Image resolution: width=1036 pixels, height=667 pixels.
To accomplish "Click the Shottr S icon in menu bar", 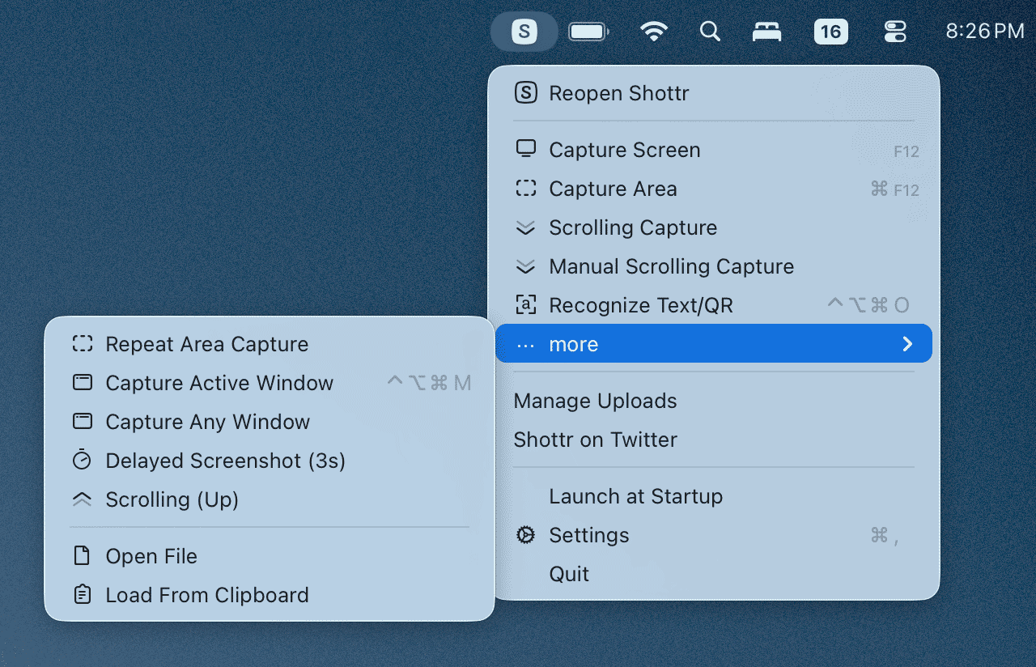I will (524, 32).
